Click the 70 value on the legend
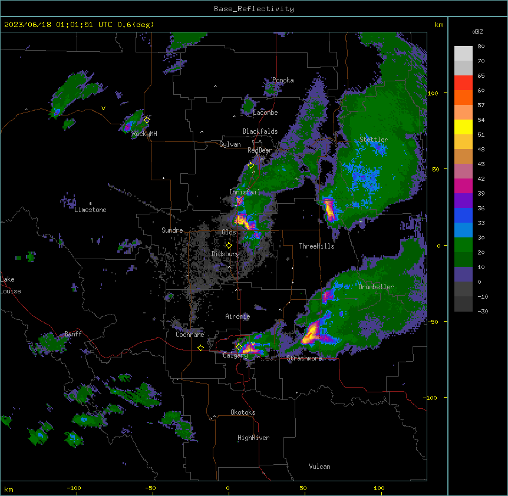 (x=481, y=61)
